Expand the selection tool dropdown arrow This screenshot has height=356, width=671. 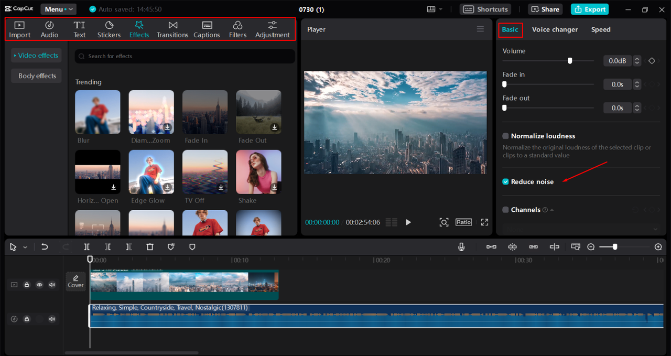point(25,247)
